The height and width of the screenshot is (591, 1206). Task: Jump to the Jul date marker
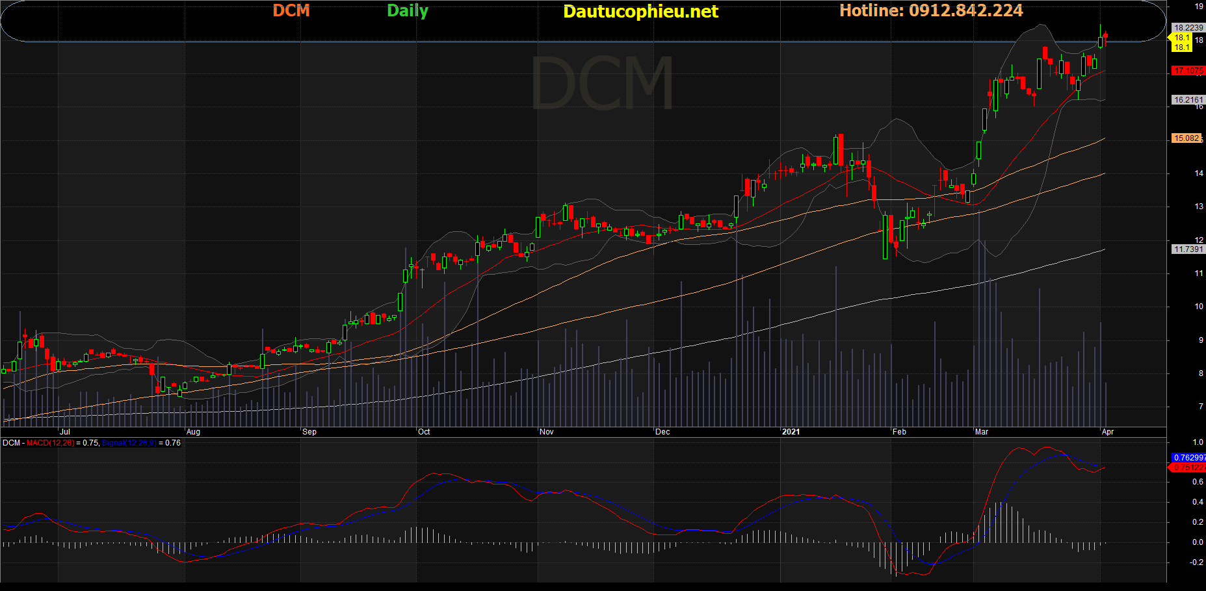tap(64, 432)
